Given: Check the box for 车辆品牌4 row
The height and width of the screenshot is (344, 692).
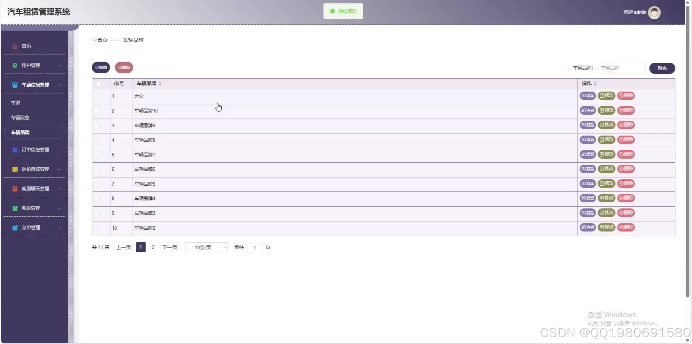Looking at the screenshot, I should (96, 199).
